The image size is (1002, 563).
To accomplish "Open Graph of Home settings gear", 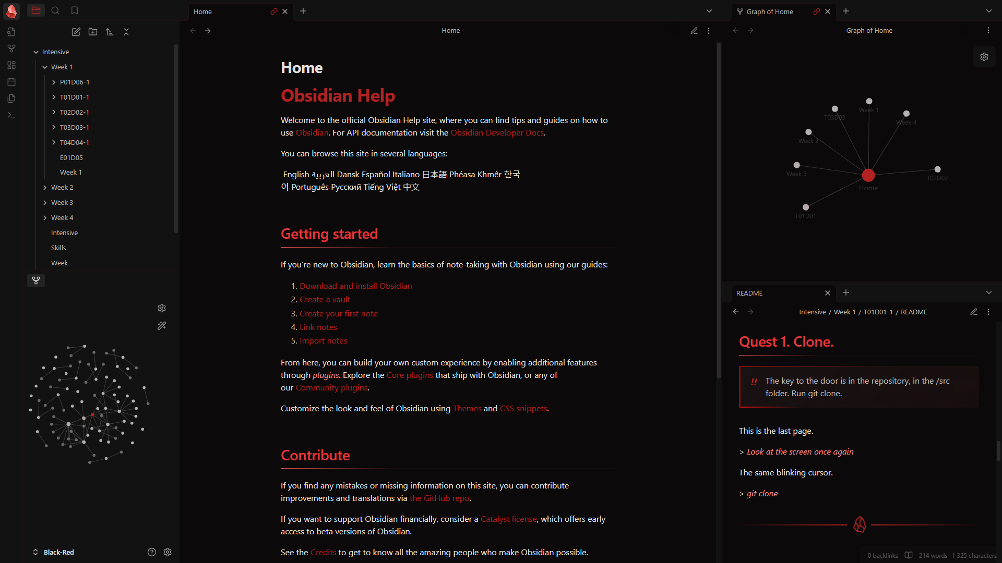I will click(x=984, y=57).
